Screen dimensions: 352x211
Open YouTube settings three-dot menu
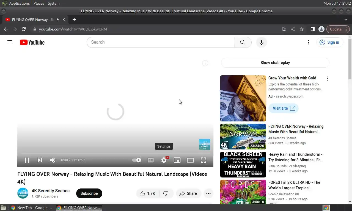click(309, 42)
